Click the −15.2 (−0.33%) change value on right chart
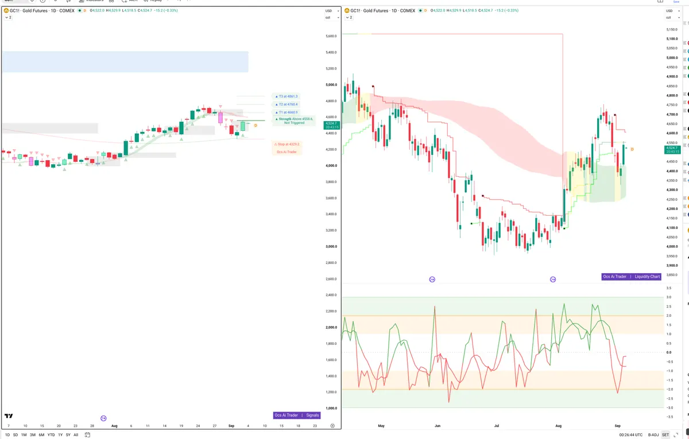This screenshot has width=689, height=439. pyautogui.click(x=505, y=10)
